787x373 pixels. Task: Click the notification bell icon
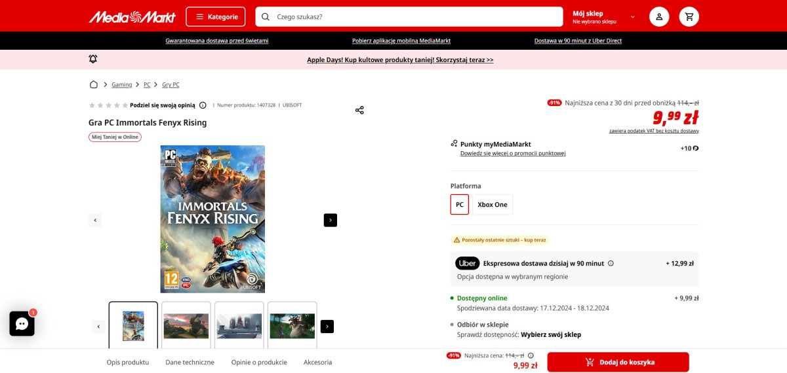[93, 59]
